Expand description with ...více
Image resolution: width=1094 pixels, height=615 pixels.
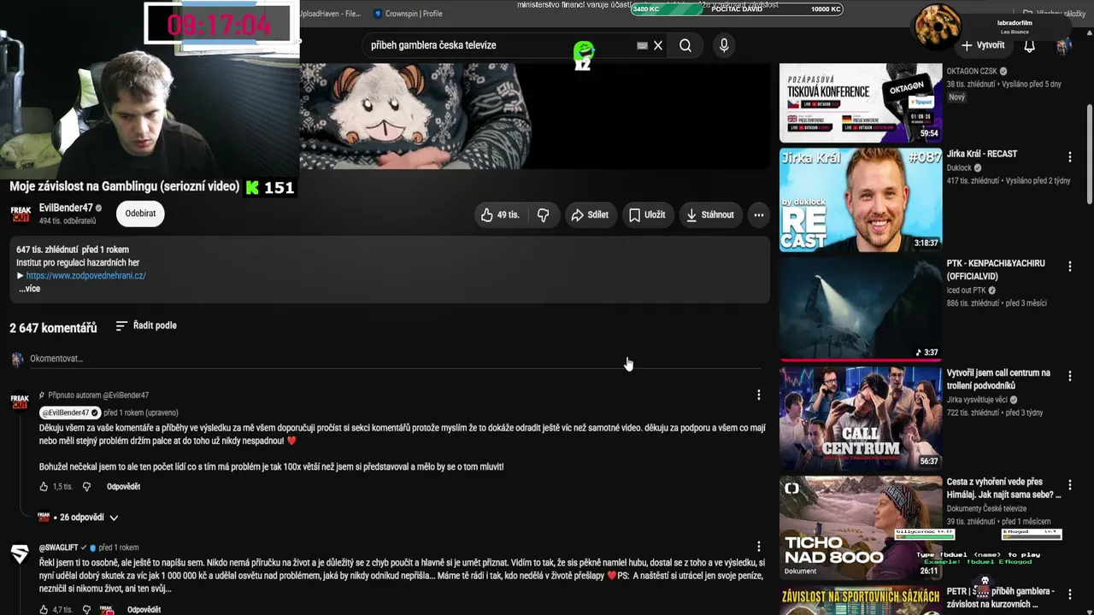pyautogui.click(x=30, y=289)
